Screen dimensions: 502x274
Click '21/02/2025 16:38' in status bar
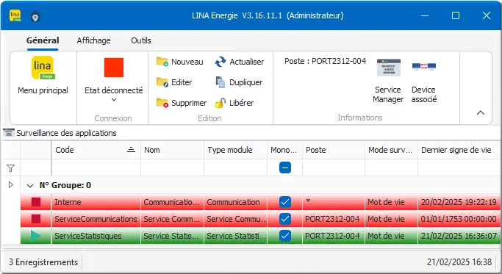pos(459,262)
